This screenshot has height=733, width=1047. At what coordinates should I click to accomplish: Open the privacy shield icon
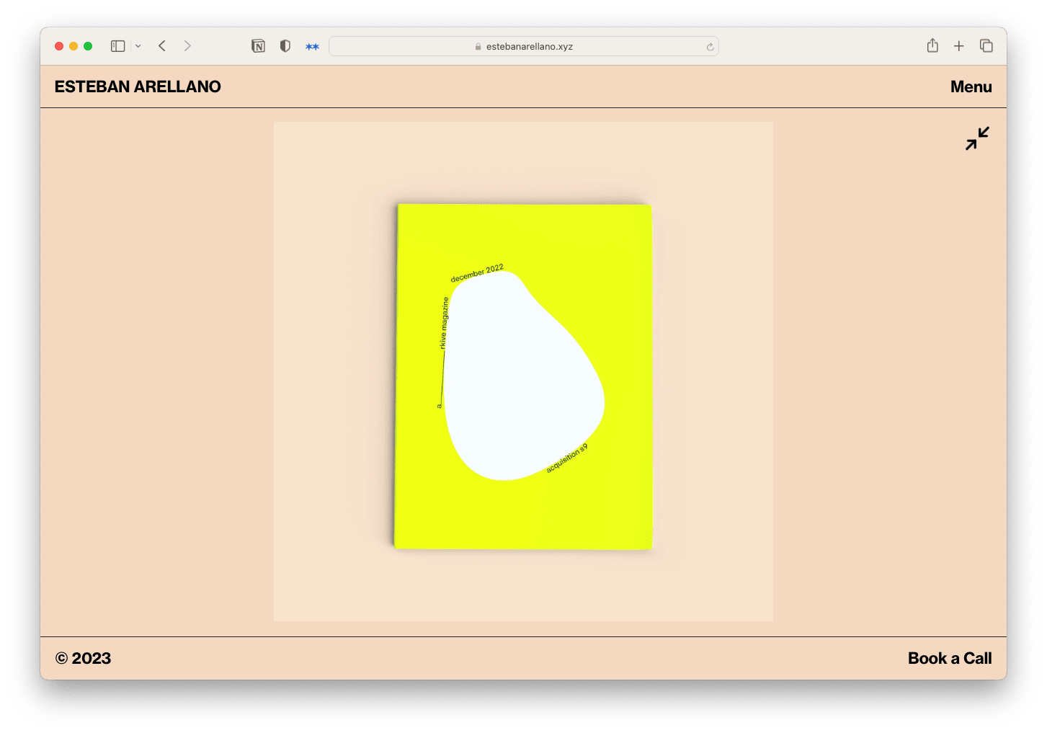tap(285, 46)
